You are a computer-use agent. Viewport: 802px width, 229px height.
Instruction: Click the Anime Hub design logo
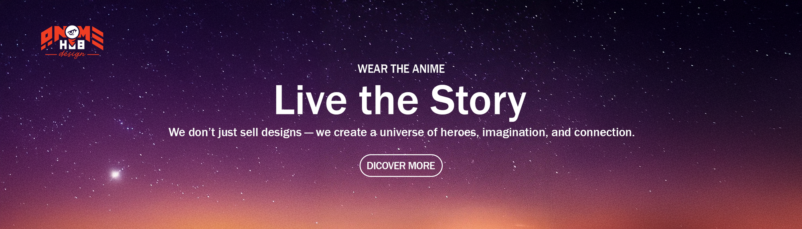[72, 42]
